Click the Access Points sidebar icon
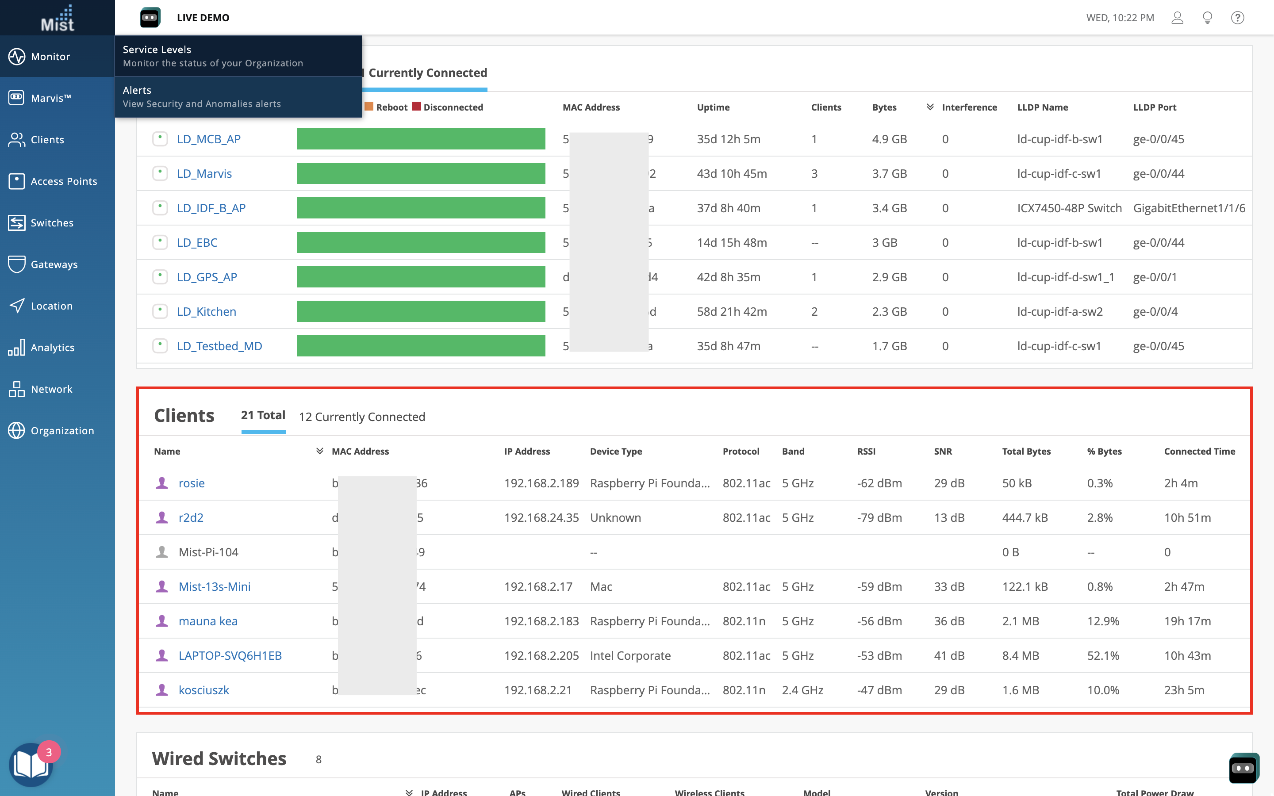Viewport: 1274px width, 796px height. coord(16,181)
